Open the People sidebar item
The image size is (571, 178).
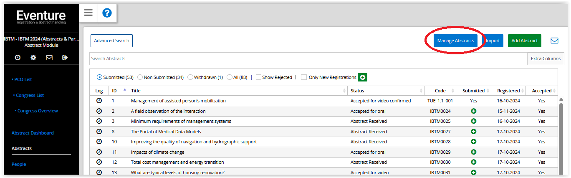tap(19, 164)
